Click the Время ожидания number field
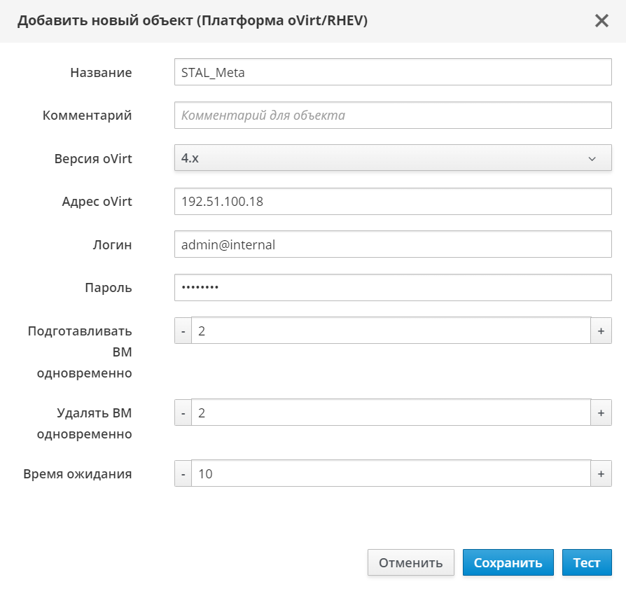The width and height of the screenshot is (626, 589). [391, 474]
